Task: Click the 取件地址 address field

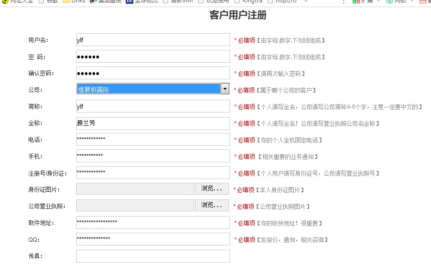Action: pyautogui.click(x=153, y=223)
